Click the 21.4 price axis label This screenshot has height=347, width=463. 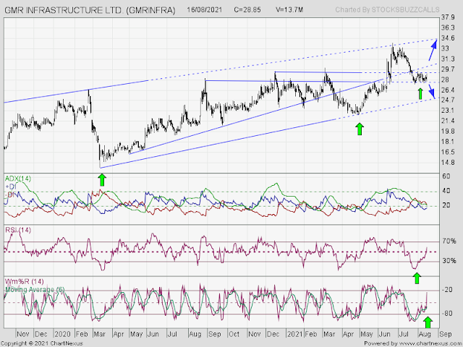pos(448,121)
